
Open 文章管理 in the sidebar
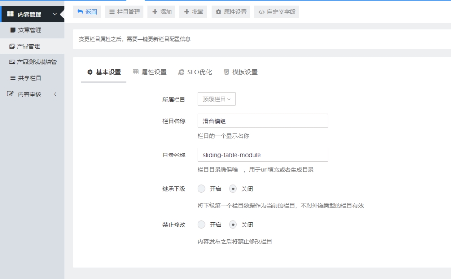[x=29, y=30]
